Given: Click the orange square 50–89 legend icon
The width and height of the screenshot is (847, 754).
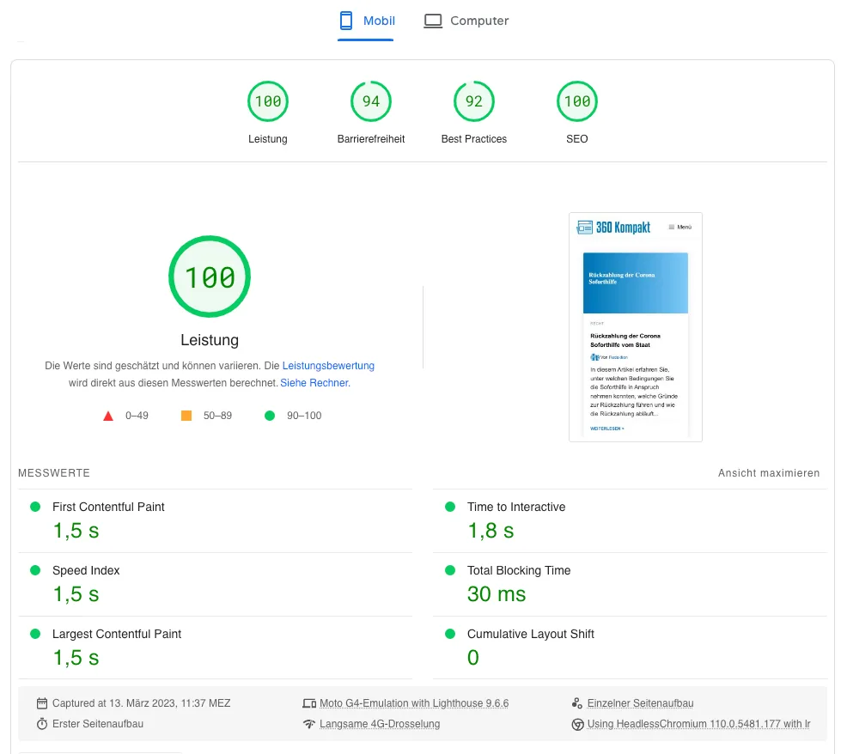Looking at the screenshot, I should (x=186, y=416).
